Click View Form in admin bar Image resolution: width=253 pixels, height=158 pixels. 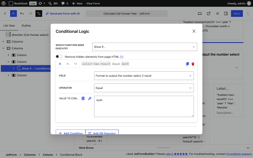(x=93, y=3)
